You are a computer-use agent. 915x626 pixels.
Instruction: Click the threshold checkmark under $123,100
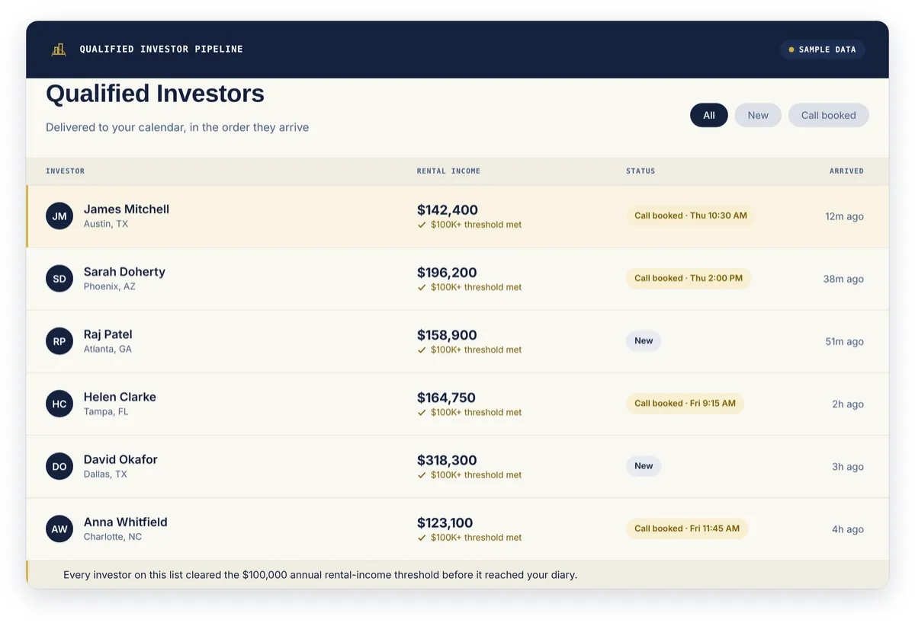[x=422, y=537]
